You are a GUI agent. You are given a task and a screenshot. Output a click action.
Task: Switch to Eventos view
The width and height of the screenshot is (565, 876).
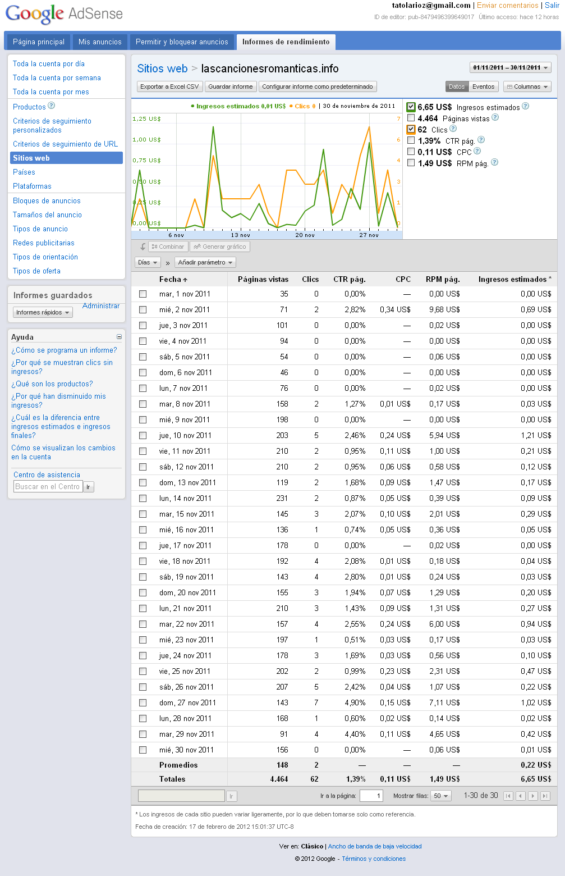[x=483, y=86]
